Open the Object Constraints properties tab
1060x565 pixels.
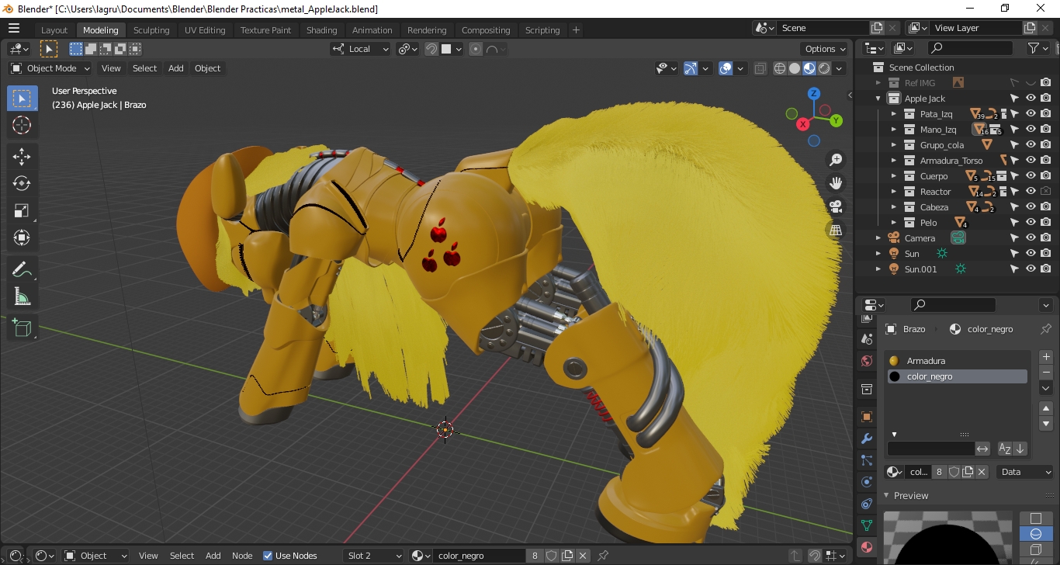(867, 504)
